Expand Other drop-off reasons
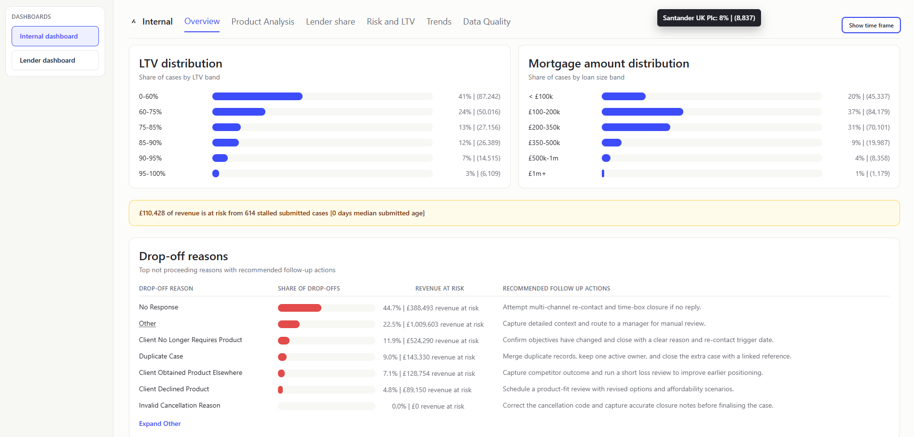Image resolution: width=914 pixels, height=437 pixels. [160, 424]
